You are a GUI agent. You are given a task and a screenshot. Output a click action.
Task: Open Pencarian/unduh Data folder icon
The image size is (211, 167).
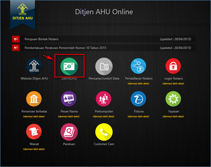(103, 66)
